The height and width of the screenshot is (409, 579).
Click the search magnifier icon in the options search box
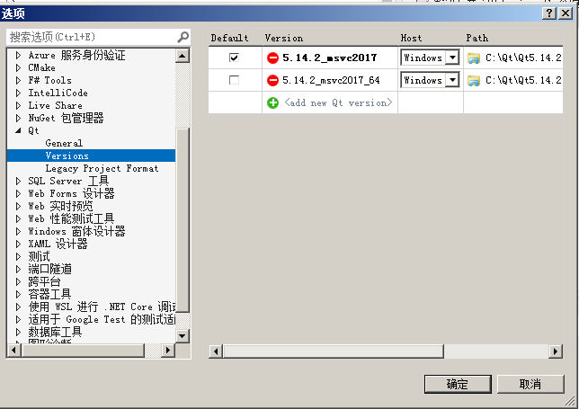pyautogui.click(x=183, y=37)
